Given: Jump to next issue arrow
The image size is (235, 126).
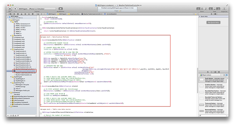Looking at the screenshot, I should click(x=197, y=14).
